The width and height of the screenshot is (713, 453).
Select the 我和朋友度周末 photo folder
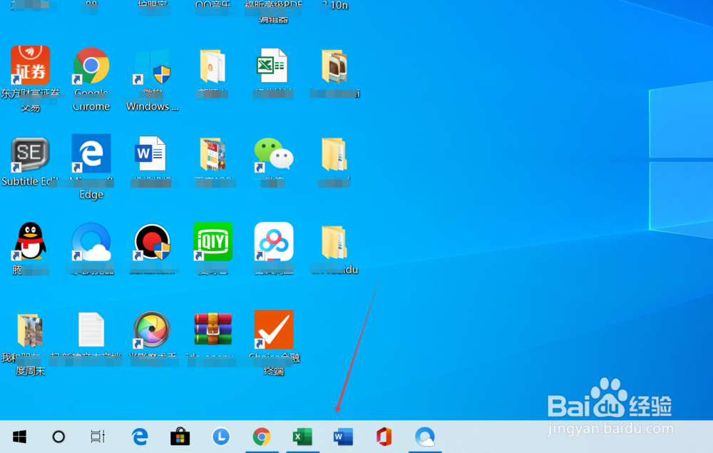(30, 330)
